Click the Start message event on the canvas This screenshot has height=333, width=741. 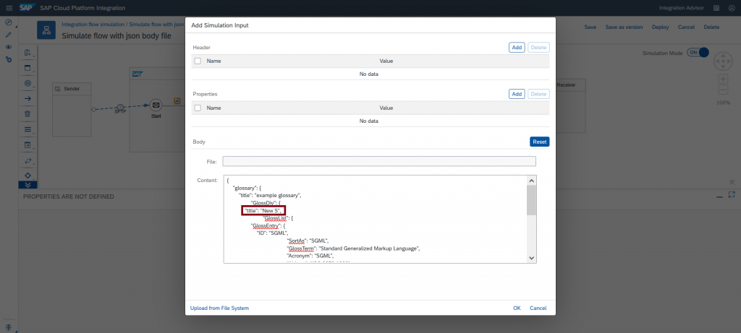pyautogui.click(x=156, y=105)
